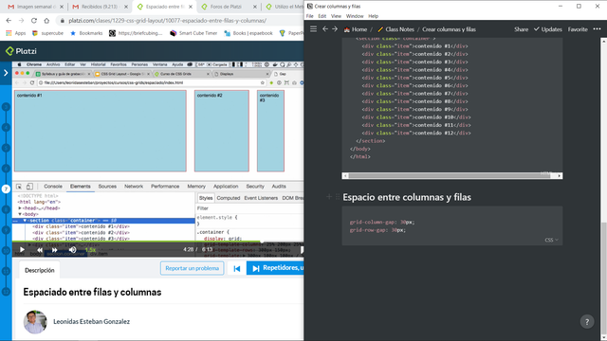Viewport: 607px width, 341px height.
Task: Click the Styles Filter field
Action: [249, 208]
